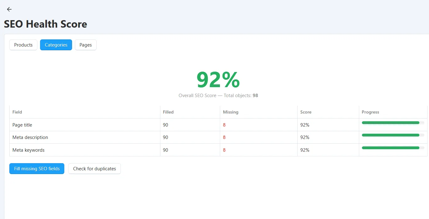
Task: Click the Page title progress bar
Action: point(393,123)
